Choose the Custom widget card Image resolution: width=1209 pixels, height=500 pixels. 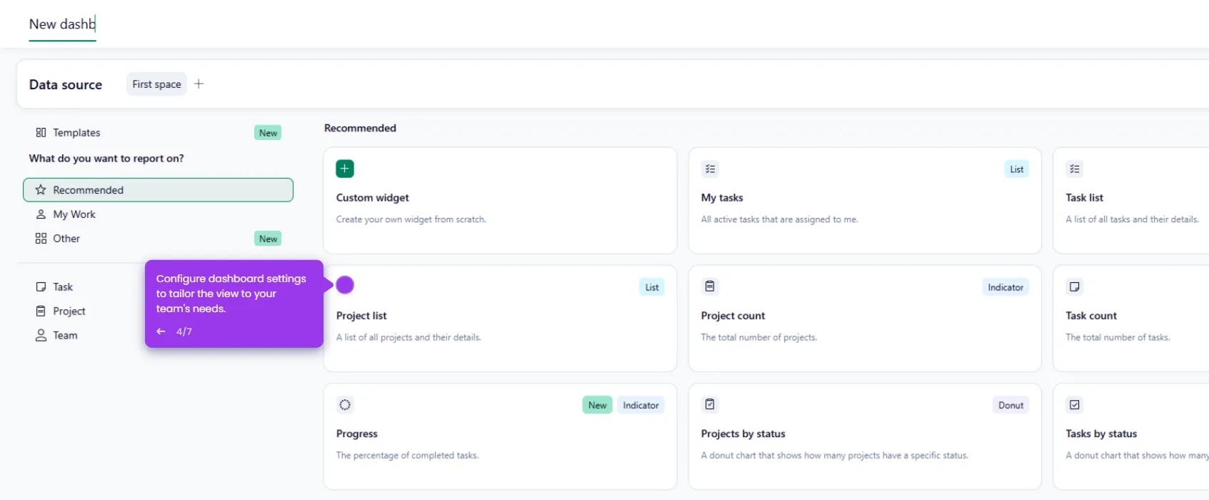pyautogui.click(x=500, y=201)
